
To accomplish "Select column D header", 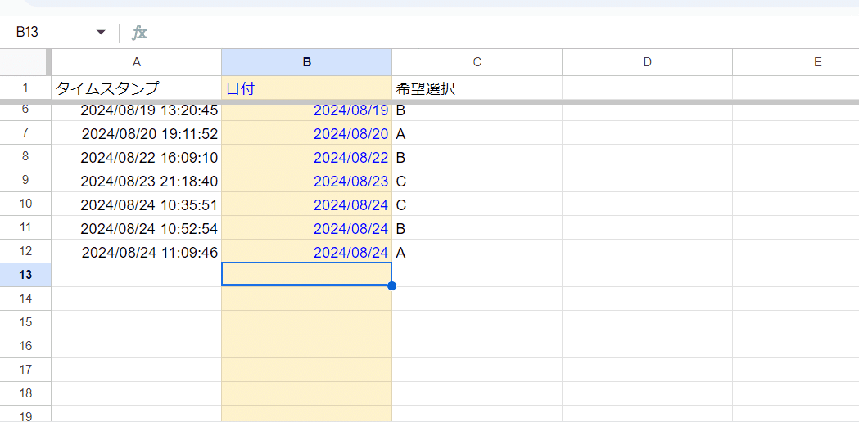I will point(648,62).
